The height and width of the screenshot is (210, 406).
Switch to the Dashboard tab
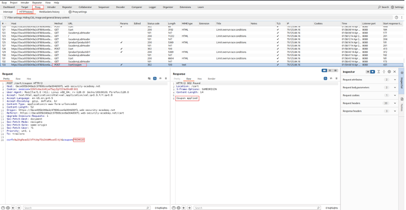tap(9, 7)
